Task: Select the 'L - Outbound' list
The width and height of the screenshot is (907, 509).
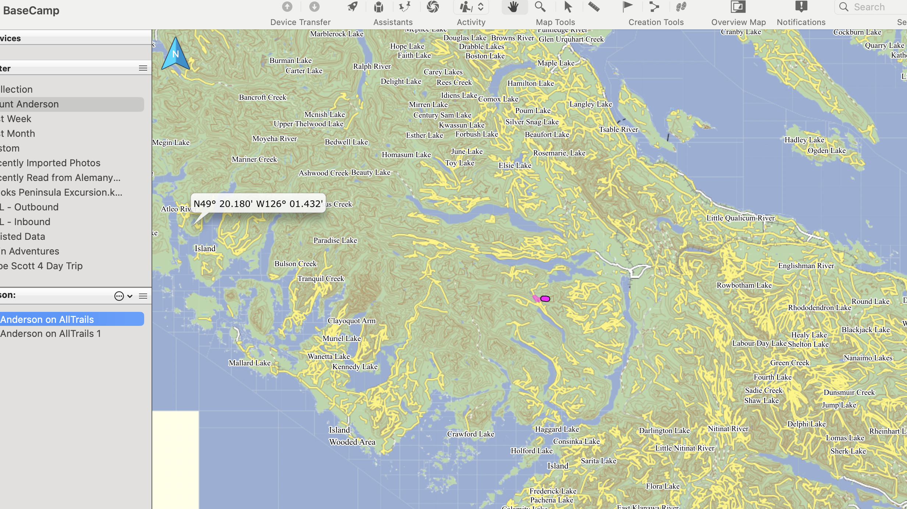Action: (72, 207)
